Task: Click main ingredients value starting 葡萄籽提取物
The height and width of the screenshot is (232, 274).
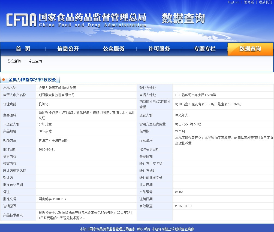Action: click(x=87, y=115)
